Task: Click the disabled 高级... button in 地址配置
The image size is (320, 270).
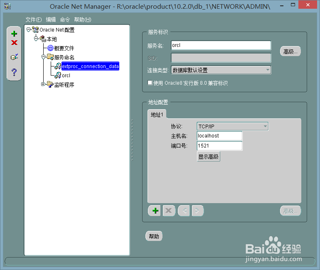Action: (x=290, y=211)
